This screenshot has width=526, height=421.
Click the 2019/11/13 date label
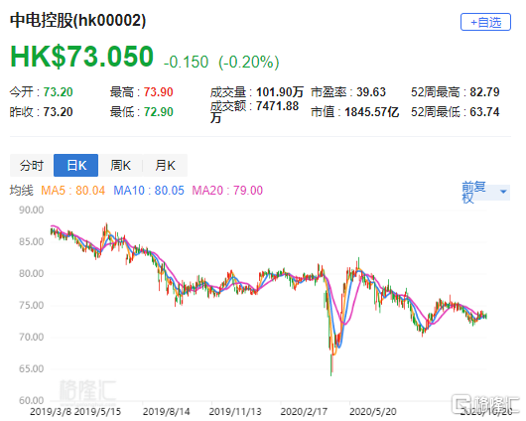click(x=235, y=412)
